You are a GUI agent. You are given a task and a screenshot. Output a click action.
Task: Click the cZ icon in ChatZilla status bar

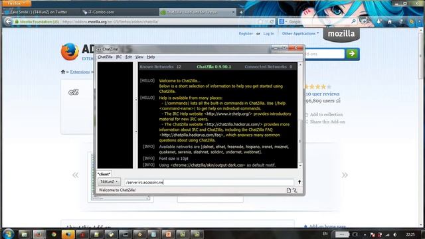(295, 191)
